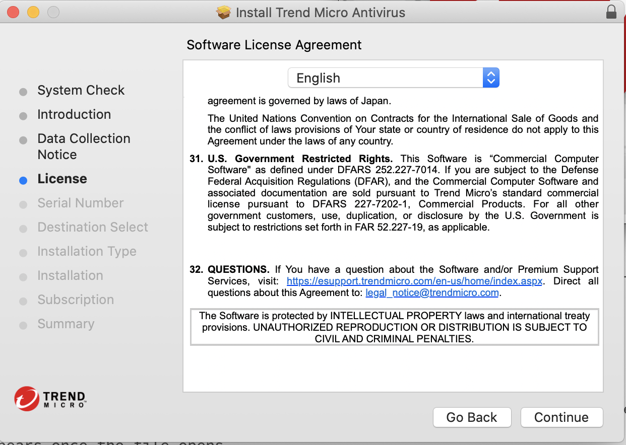Click the QUESTIONS section heading
The image size is (626, 445).
(238, 269)
